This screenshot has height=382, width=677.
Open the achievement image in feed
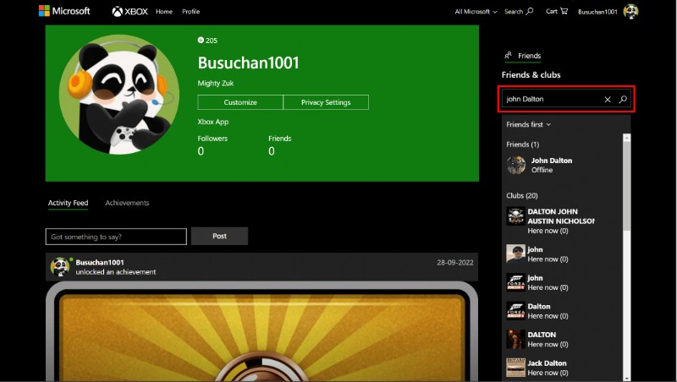[261, 331]
